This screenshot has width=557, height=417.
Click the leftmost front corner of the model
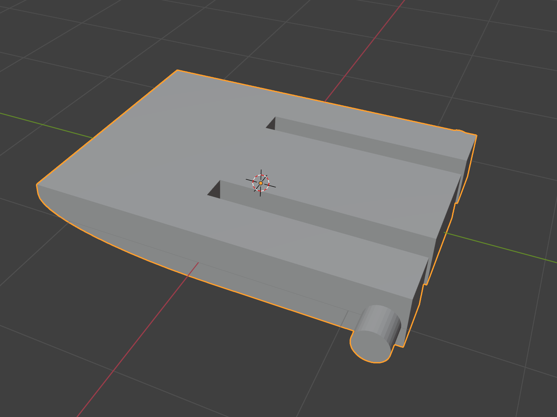coord(37,184)
